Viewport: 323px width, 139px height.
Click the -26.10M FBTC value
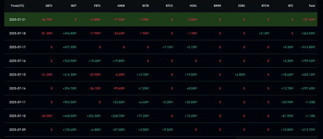[x=95, y=88]
